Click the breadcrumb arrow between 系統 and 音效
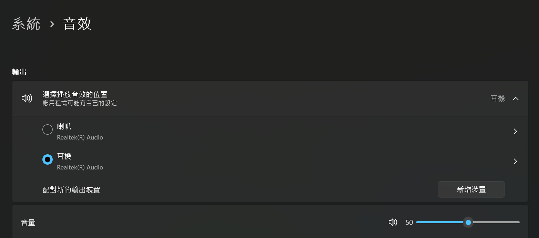This screenshot has height=238, width=539. click(52, 24)
